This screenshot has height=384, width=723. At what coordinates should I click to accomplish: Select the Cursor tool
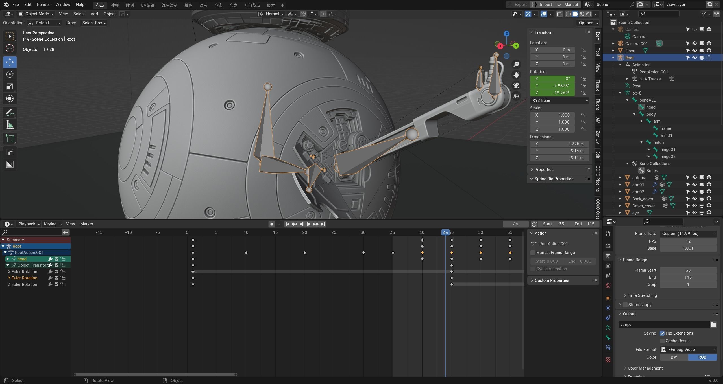click(x=10, y=48)
